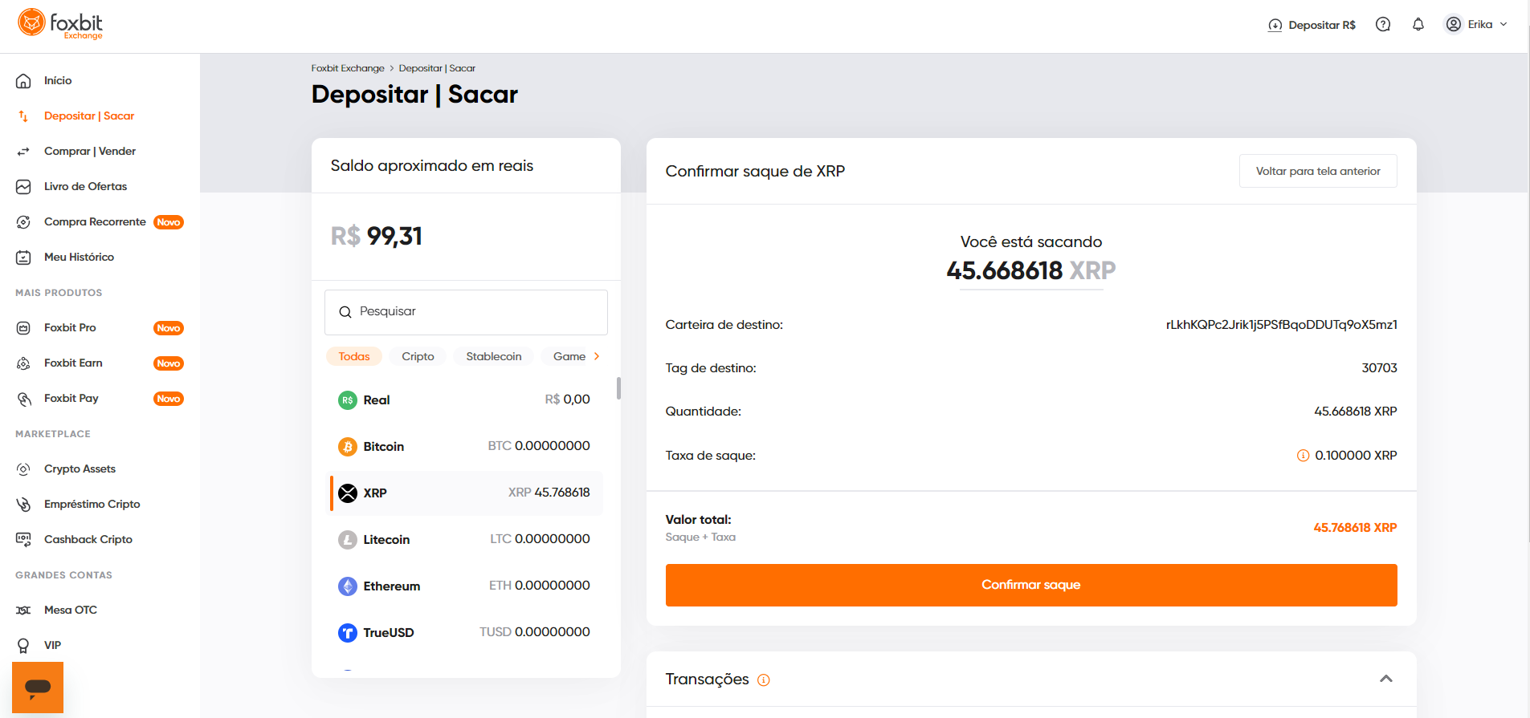Select the Cripto filter tab
This screenshot has height=718, width=1530.
click(x=418, y=356)
